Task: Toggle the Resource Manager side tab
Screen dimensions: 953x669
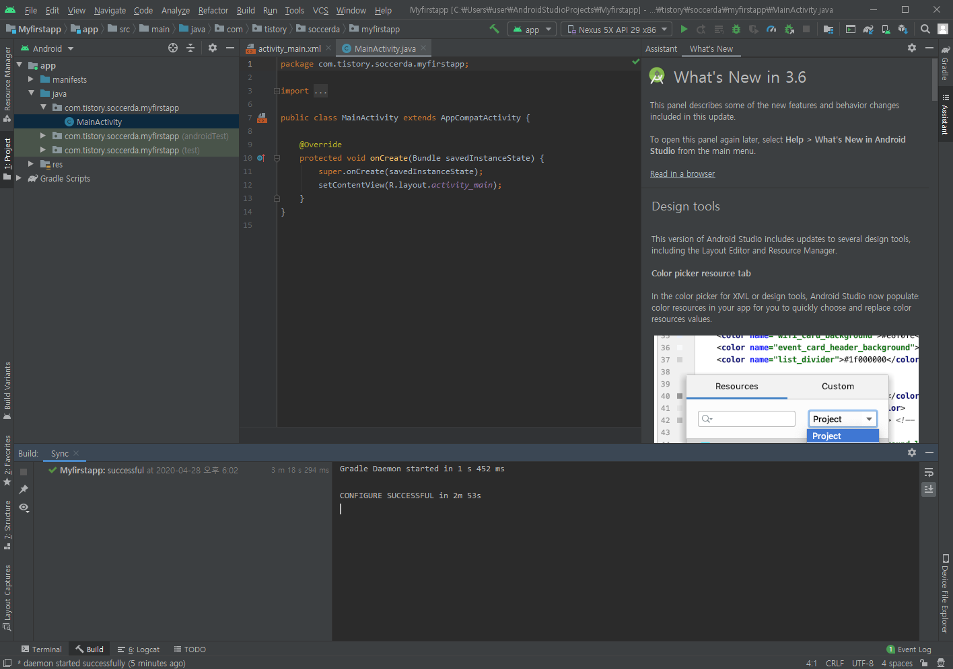Action: [x=7, y=84]
